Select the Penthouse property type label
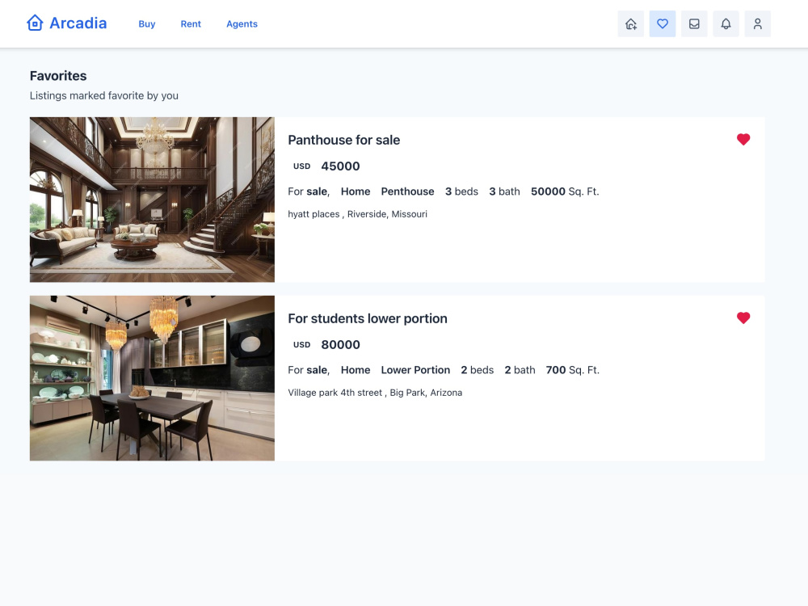Viewport: 808px width, 606px height. coord(407,191)
